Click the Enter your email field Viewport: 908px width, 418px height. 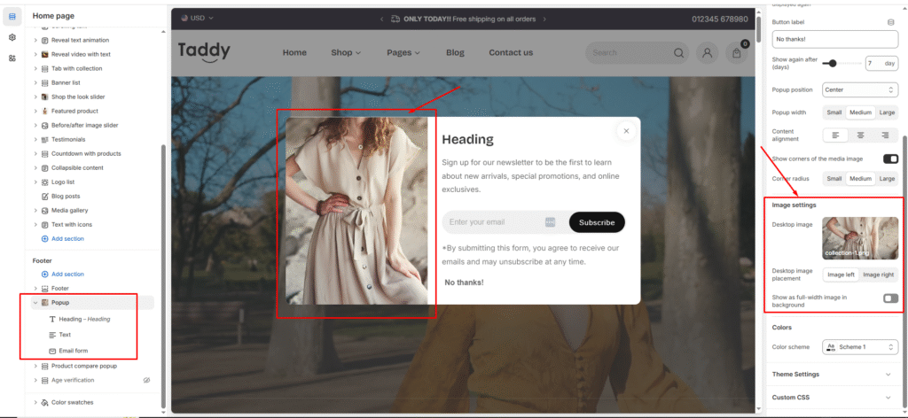pos(502,222)
